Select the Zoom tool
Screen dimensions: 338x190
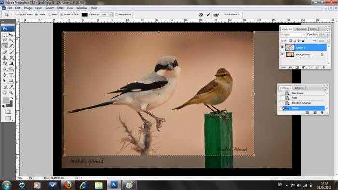tap(11, 93)
